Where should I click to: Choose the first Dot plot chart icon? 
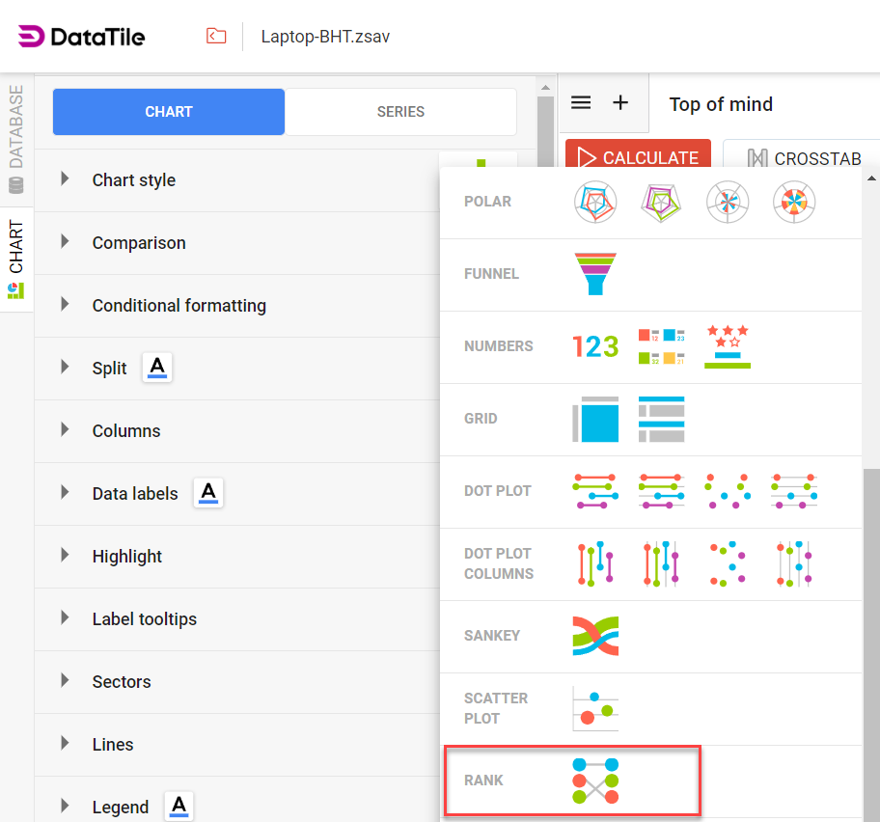(x=594, y=491)
